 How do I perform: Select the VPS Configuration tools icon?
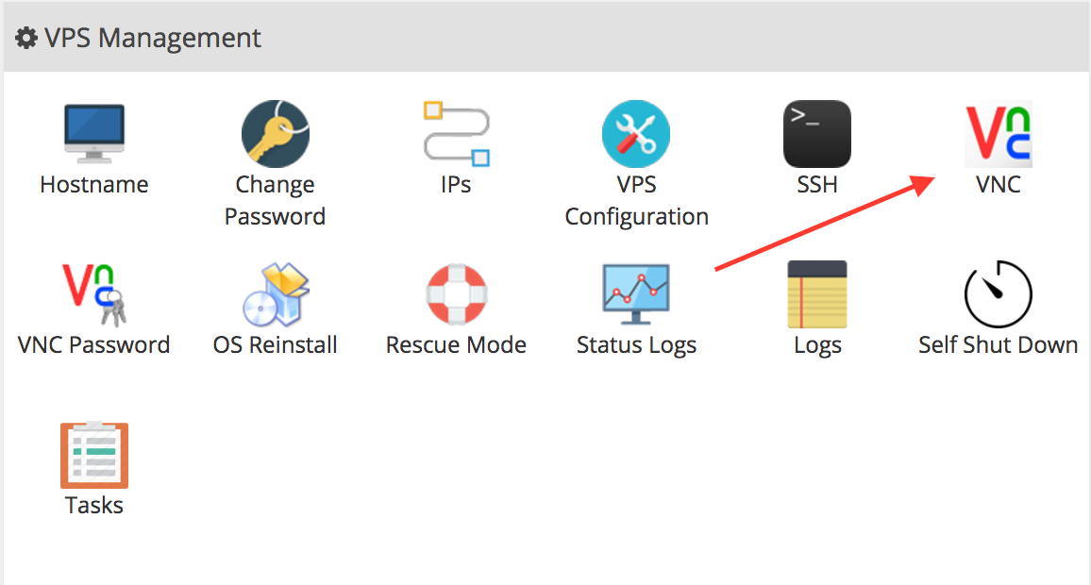tap(636, 134)
